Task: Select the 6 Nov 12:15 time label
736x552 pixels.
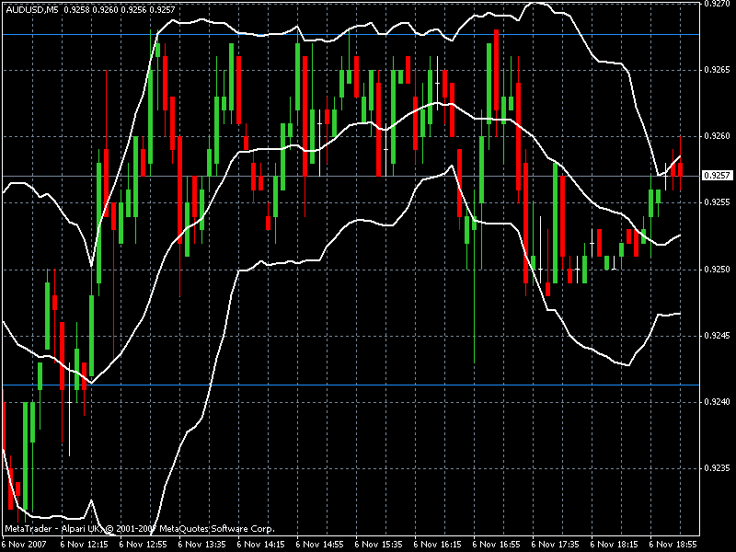Action: tap(85, 545)
